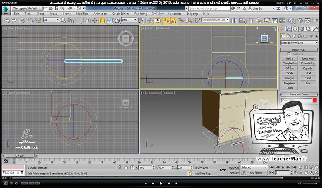322x188 pixels.
Task: Click the Unlink Selection icon
Action: 31,21
